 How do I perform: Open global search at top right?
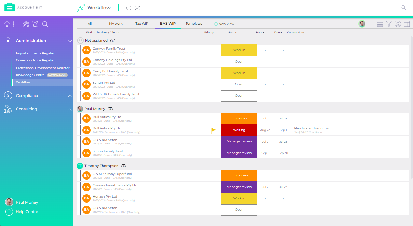click(404, 8)
